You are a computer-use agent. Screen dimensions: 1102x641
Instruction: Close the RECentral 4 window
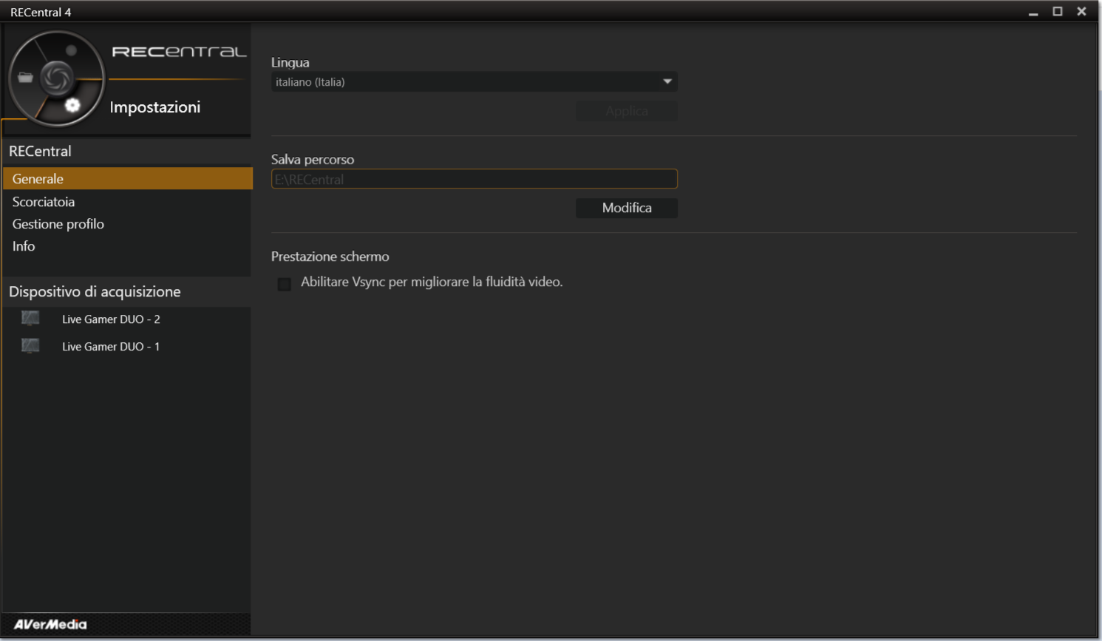pos(1081,11)
